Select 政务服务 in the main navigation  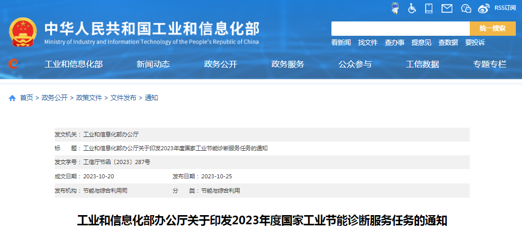coord(287,64)
